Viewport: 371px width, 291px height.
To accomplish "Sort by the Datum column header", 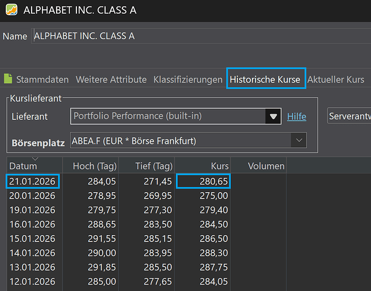I will (x=34, y=166).
